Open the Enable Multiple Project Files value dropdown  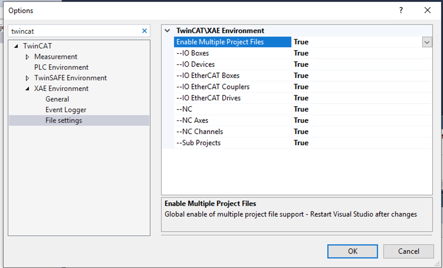(x=427, y=42)
